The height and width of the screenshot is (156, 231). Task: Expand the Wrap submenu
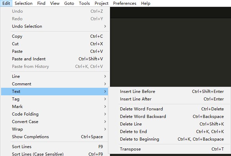(x=55, y=129)
